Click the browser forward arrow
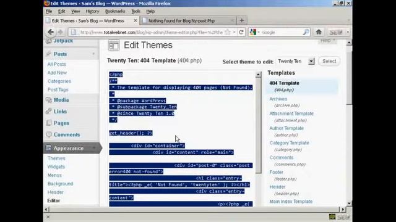Screen dimensions: 396x222 pos(61,32)
